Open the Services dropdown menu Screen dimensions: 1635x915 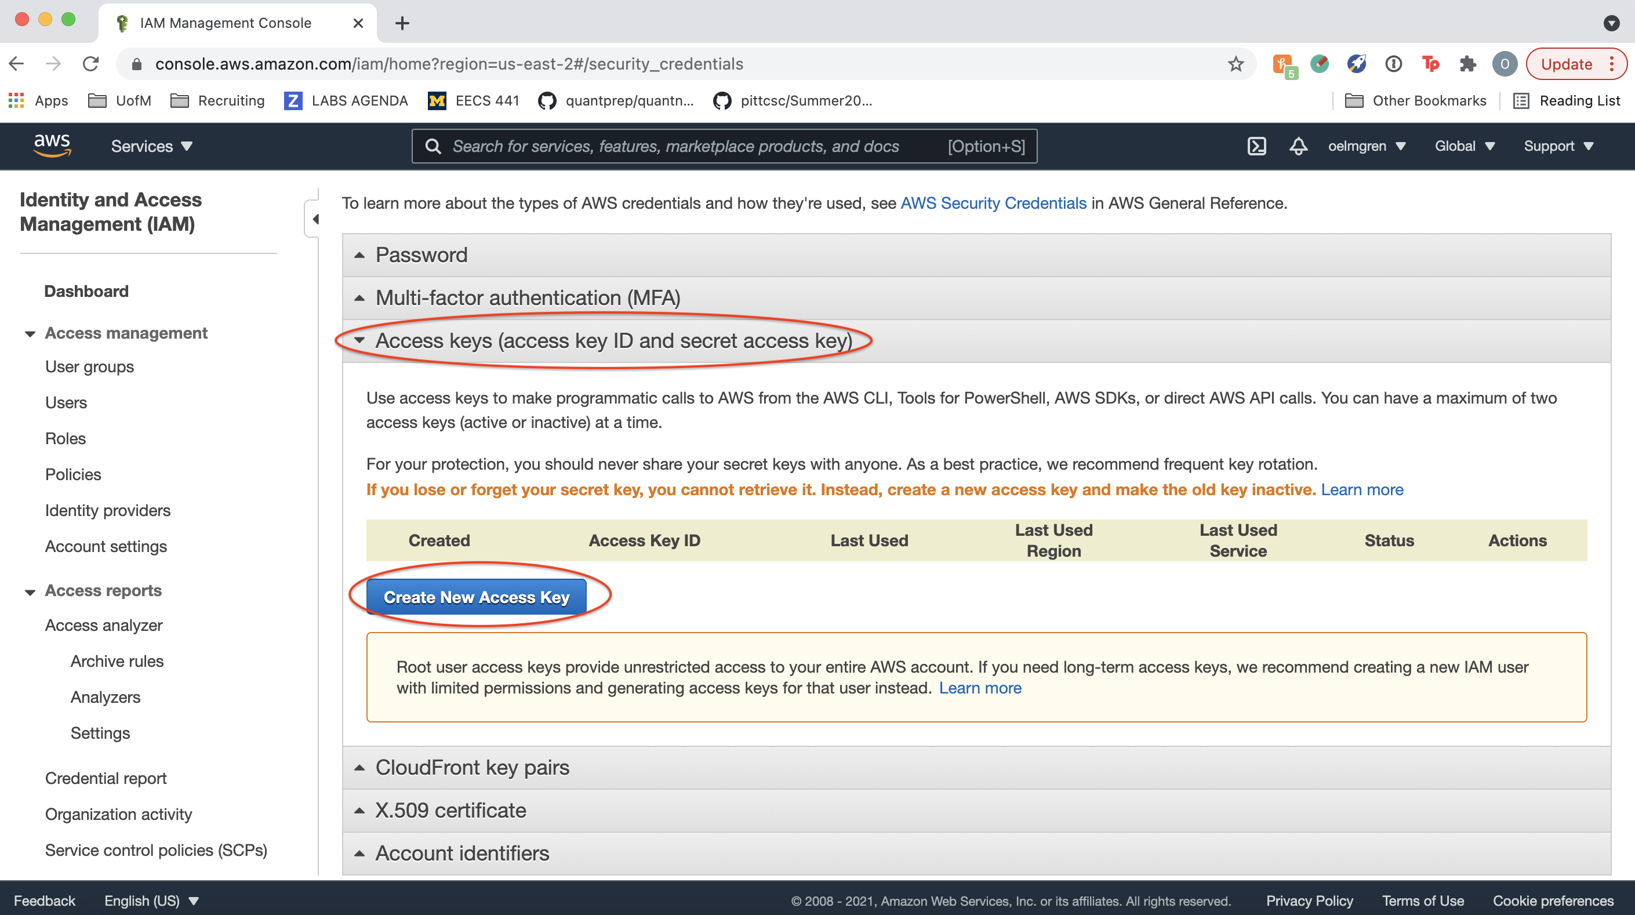(152, 146)
